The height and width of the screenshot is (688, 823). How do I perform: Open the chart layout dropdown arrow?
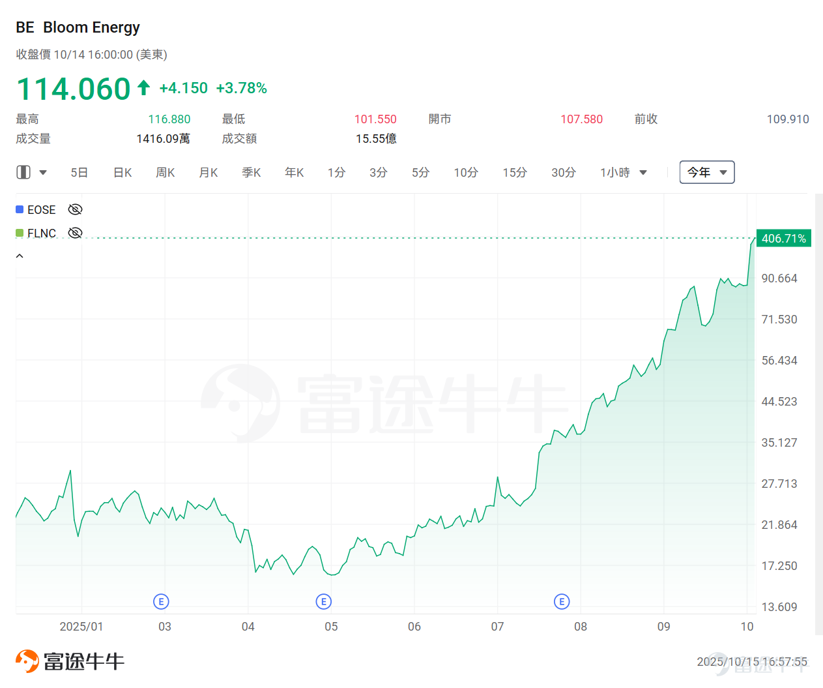click(x=43, y=173)
